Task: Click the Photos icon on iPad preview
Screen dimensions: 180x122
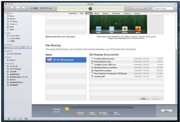Action: (125, 29)
